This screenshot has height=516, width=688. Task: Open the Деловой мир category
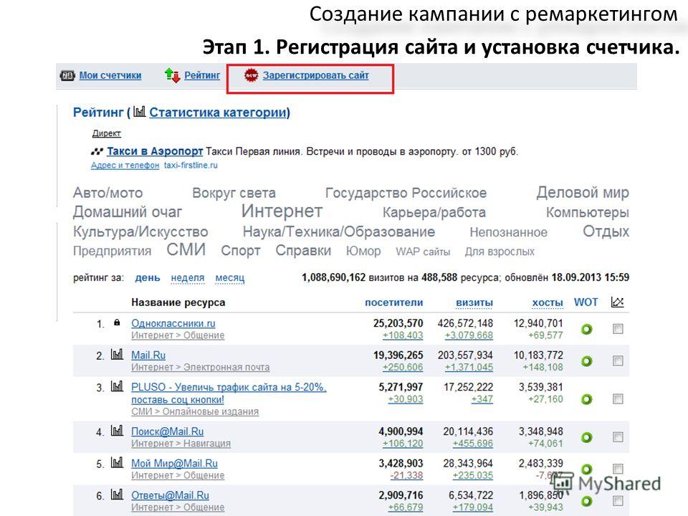(x=583, y=193)
